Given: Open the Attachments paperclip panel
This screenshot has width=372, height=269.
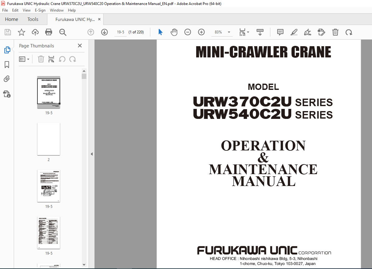Looking at the screenshot, I should pos(7,79).
